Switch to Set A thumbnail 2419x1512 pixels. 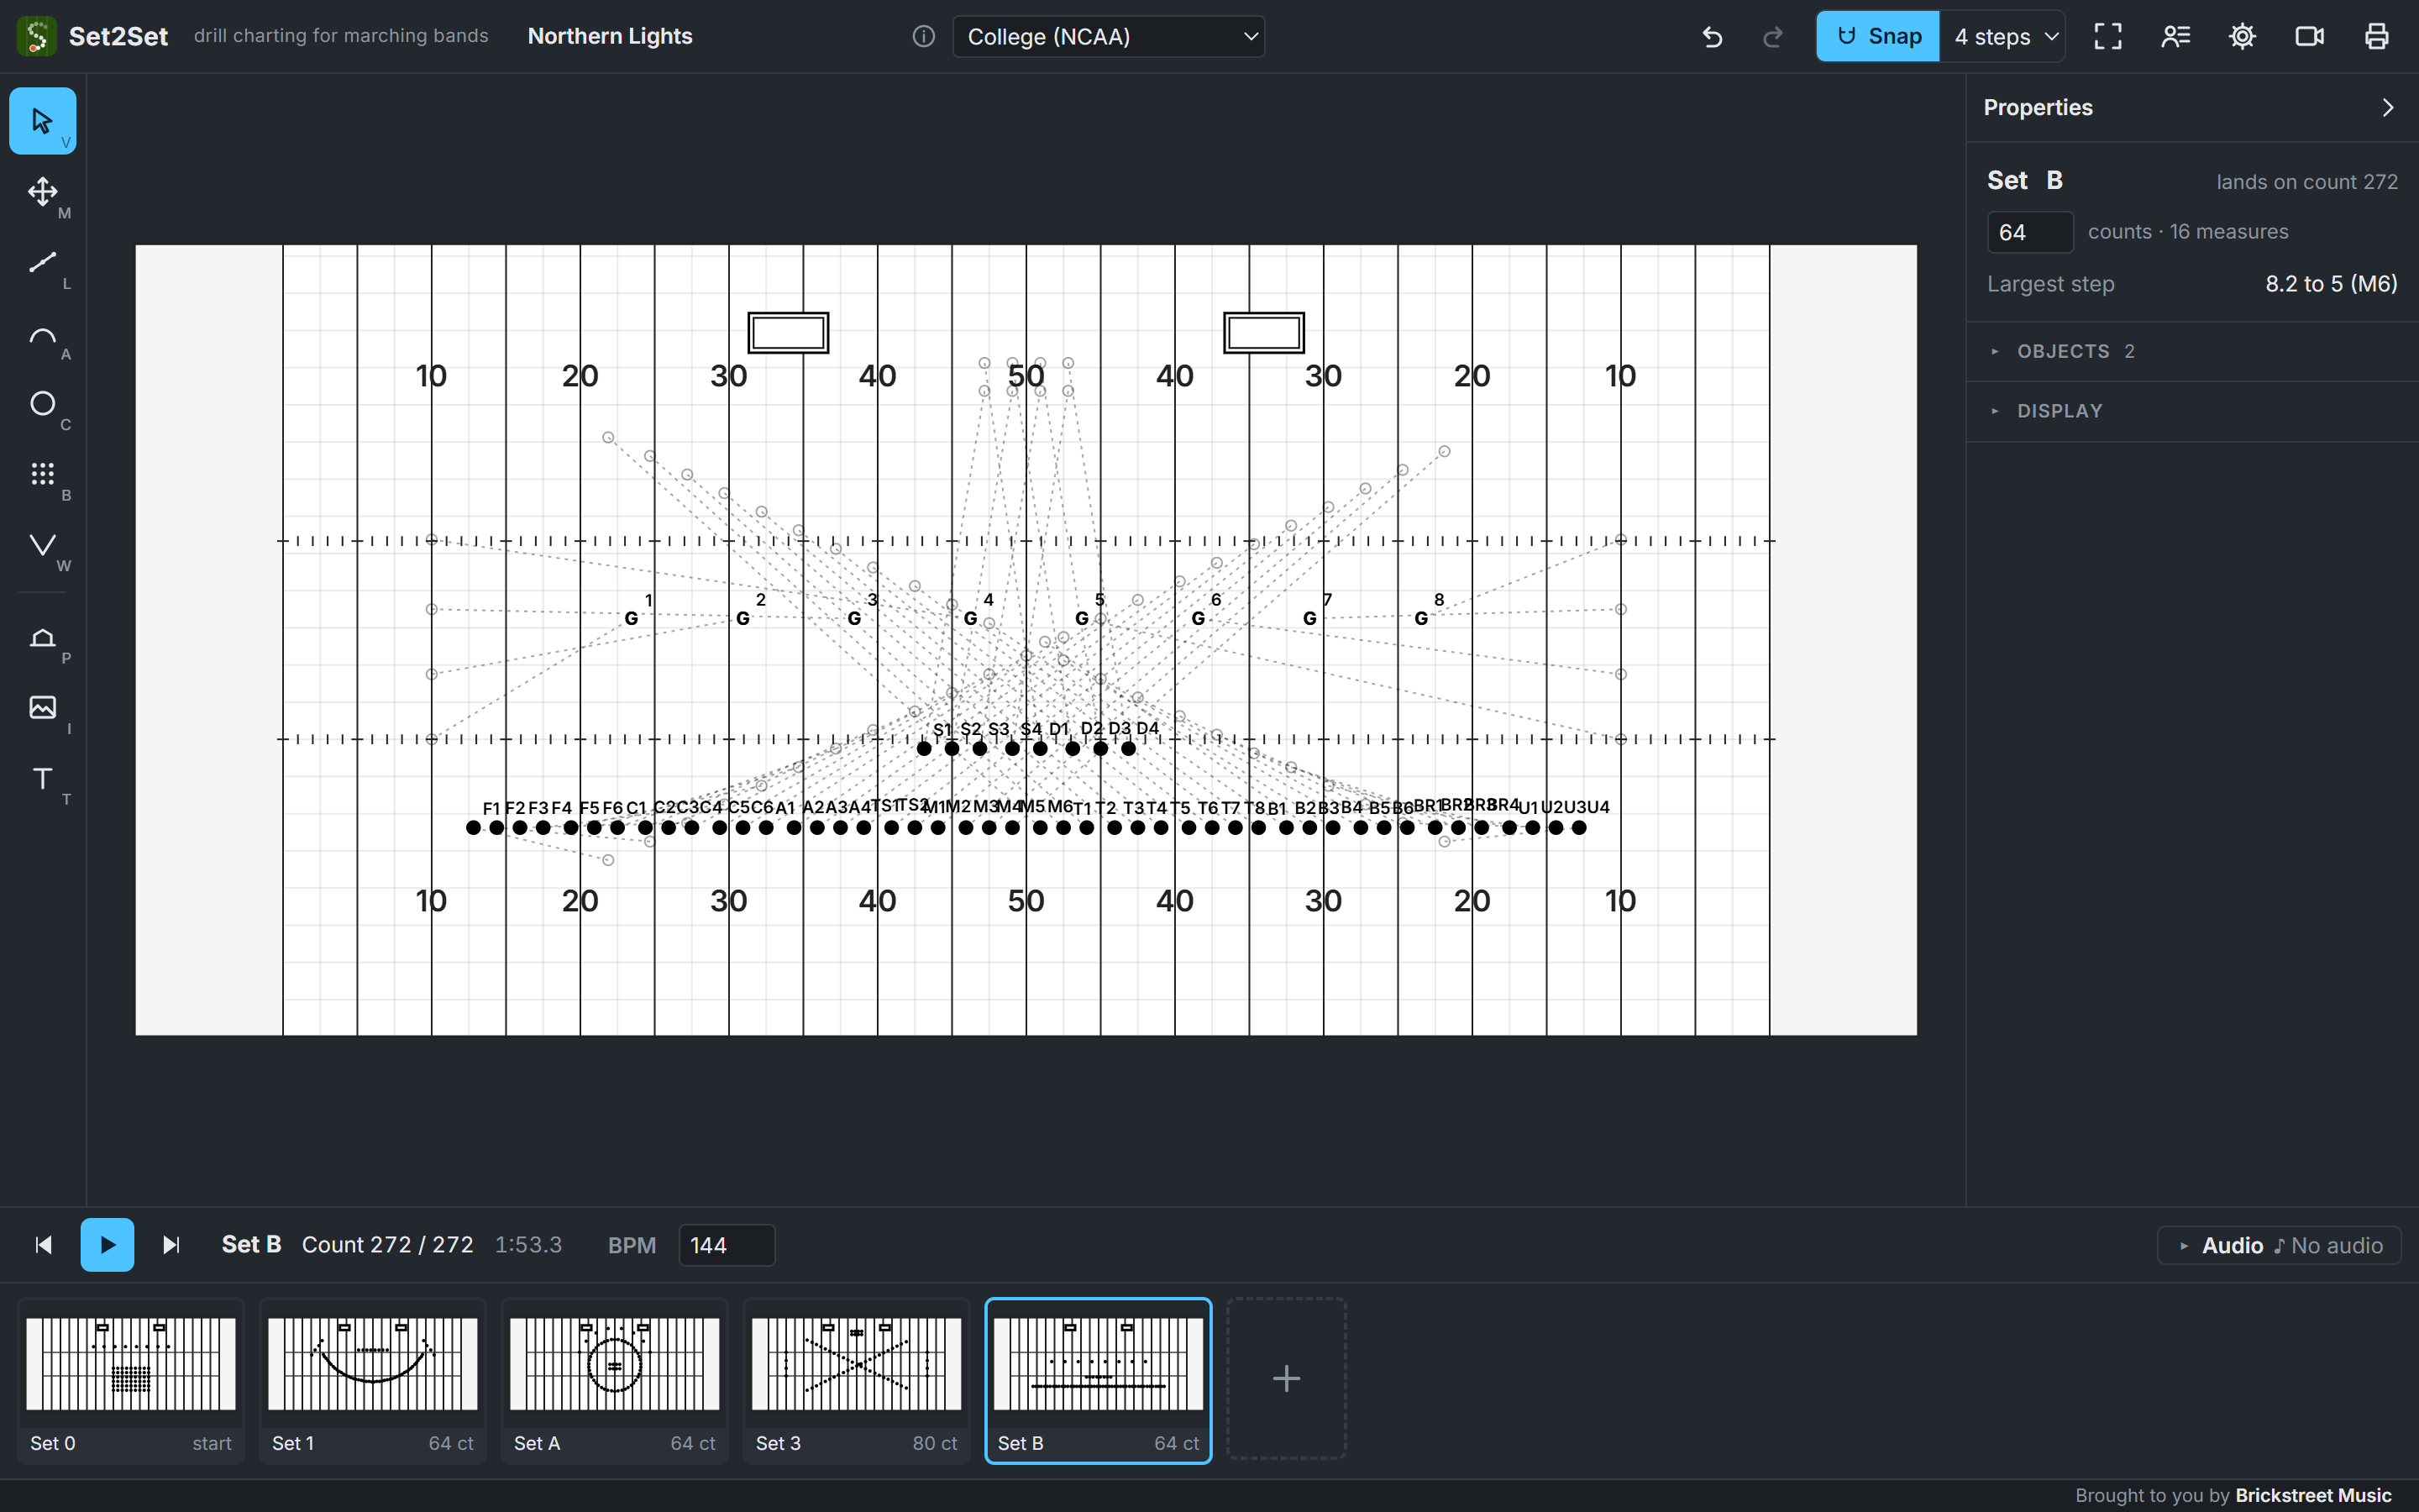click(615, 1382)
